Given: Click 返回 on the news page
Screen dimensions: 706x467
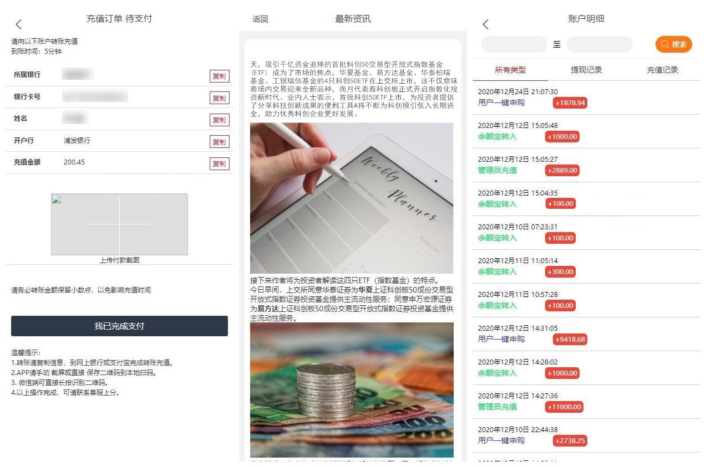Looking at the screenshot, I should pos(259,18).
